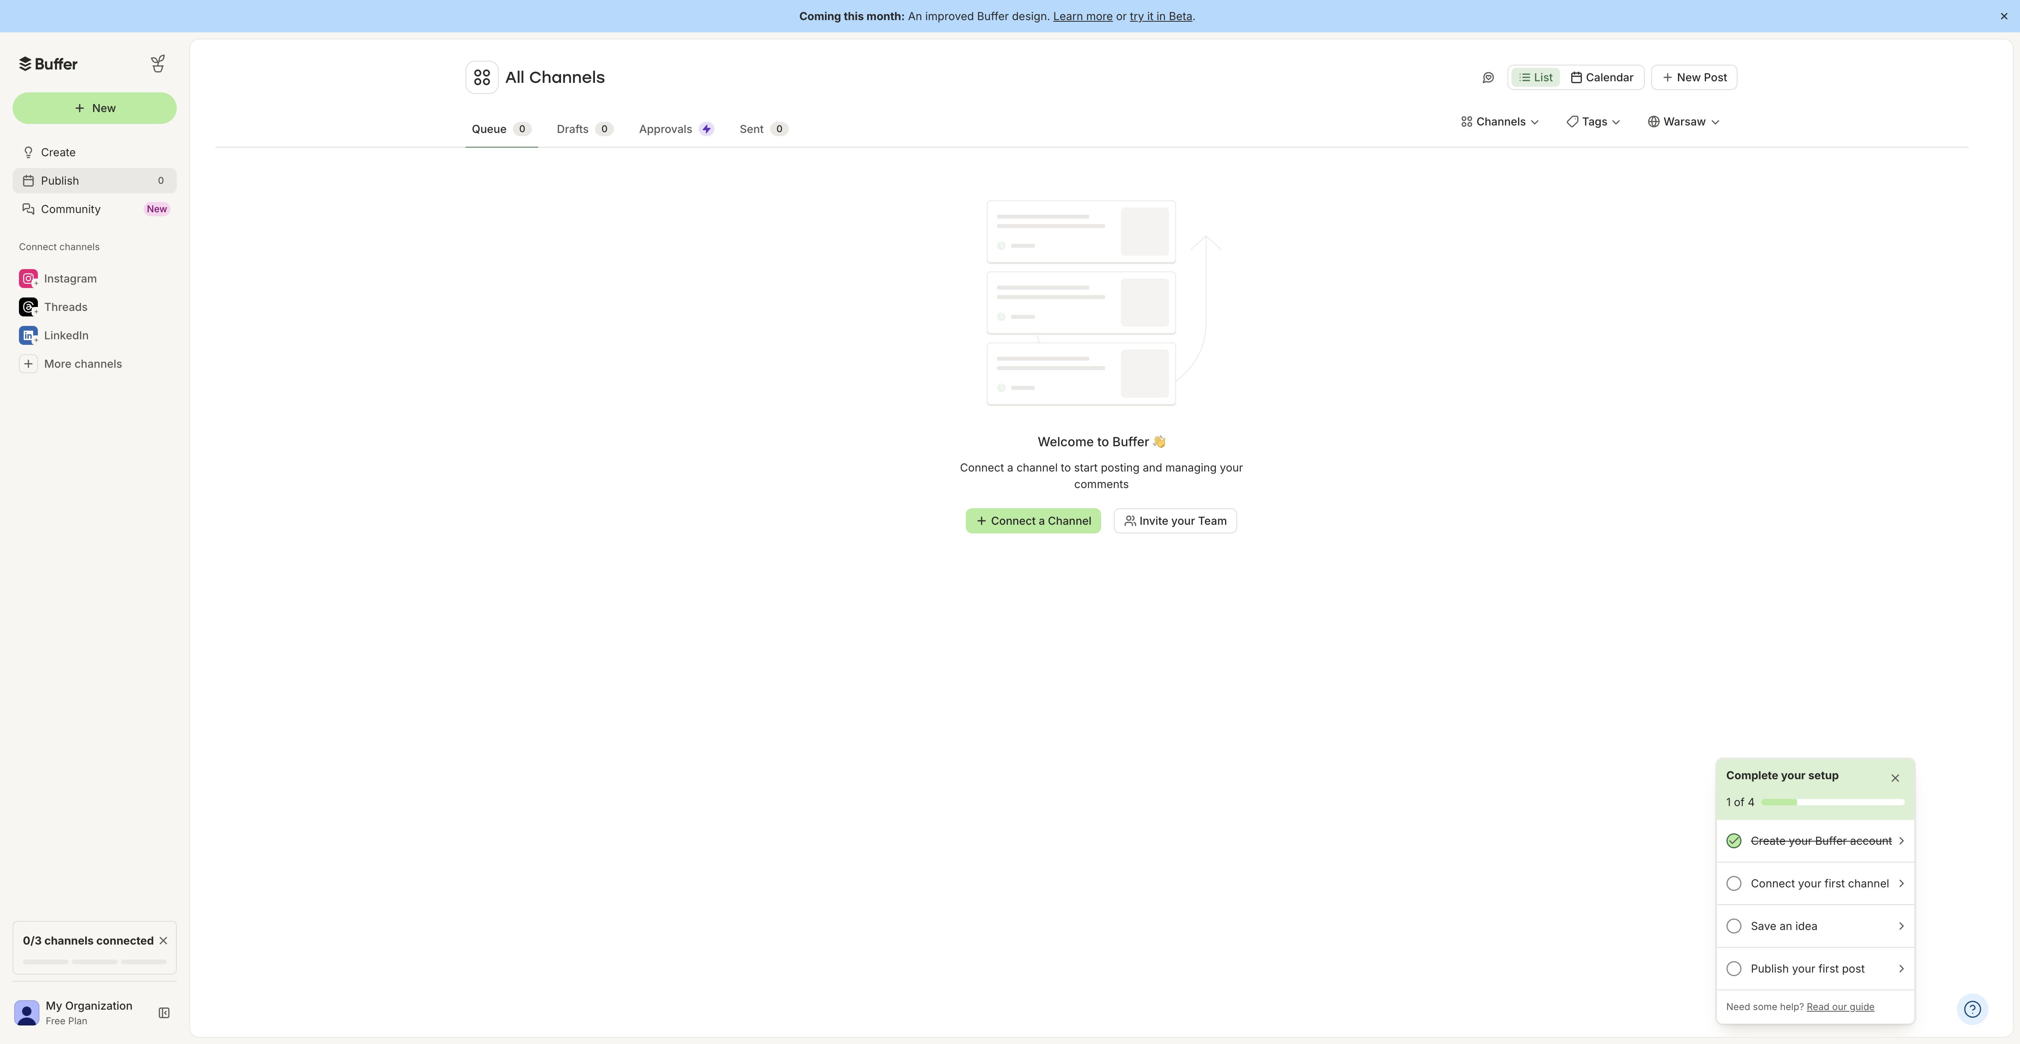
Task: Click the More channels plus icon
Action: 28,364
